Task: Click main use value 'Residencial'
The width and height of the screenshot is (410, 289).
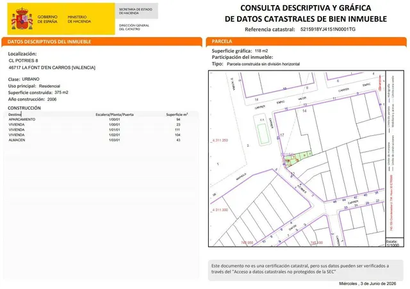Action: [49, 86]
